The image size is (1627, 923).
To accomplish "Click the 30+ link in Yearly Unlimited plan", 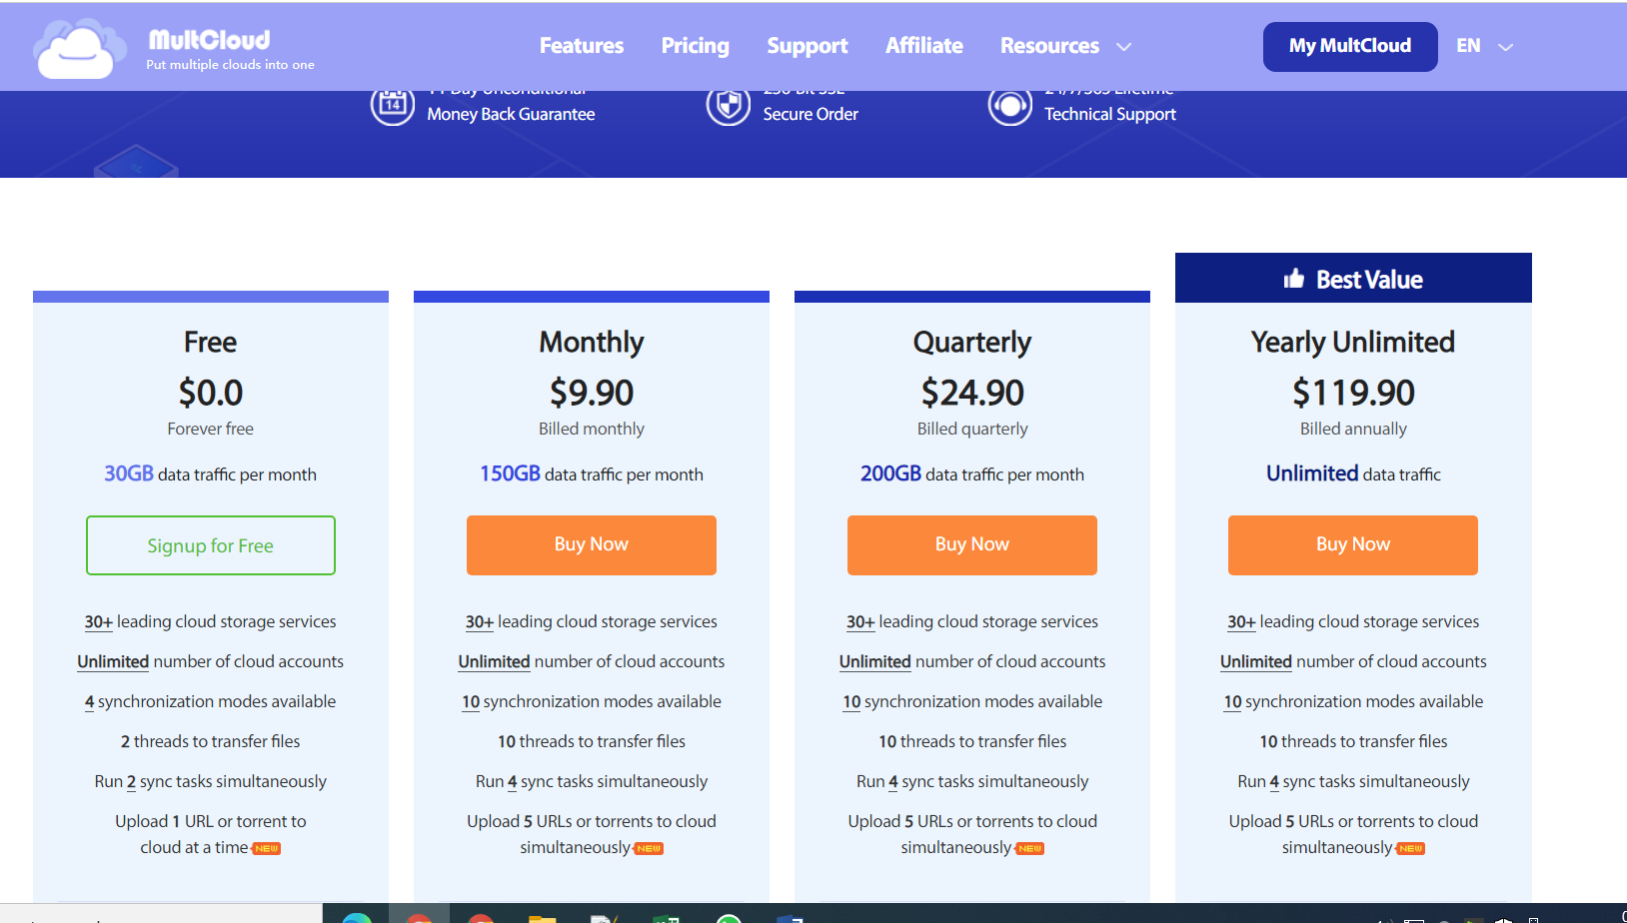I will pos(1241,622).
